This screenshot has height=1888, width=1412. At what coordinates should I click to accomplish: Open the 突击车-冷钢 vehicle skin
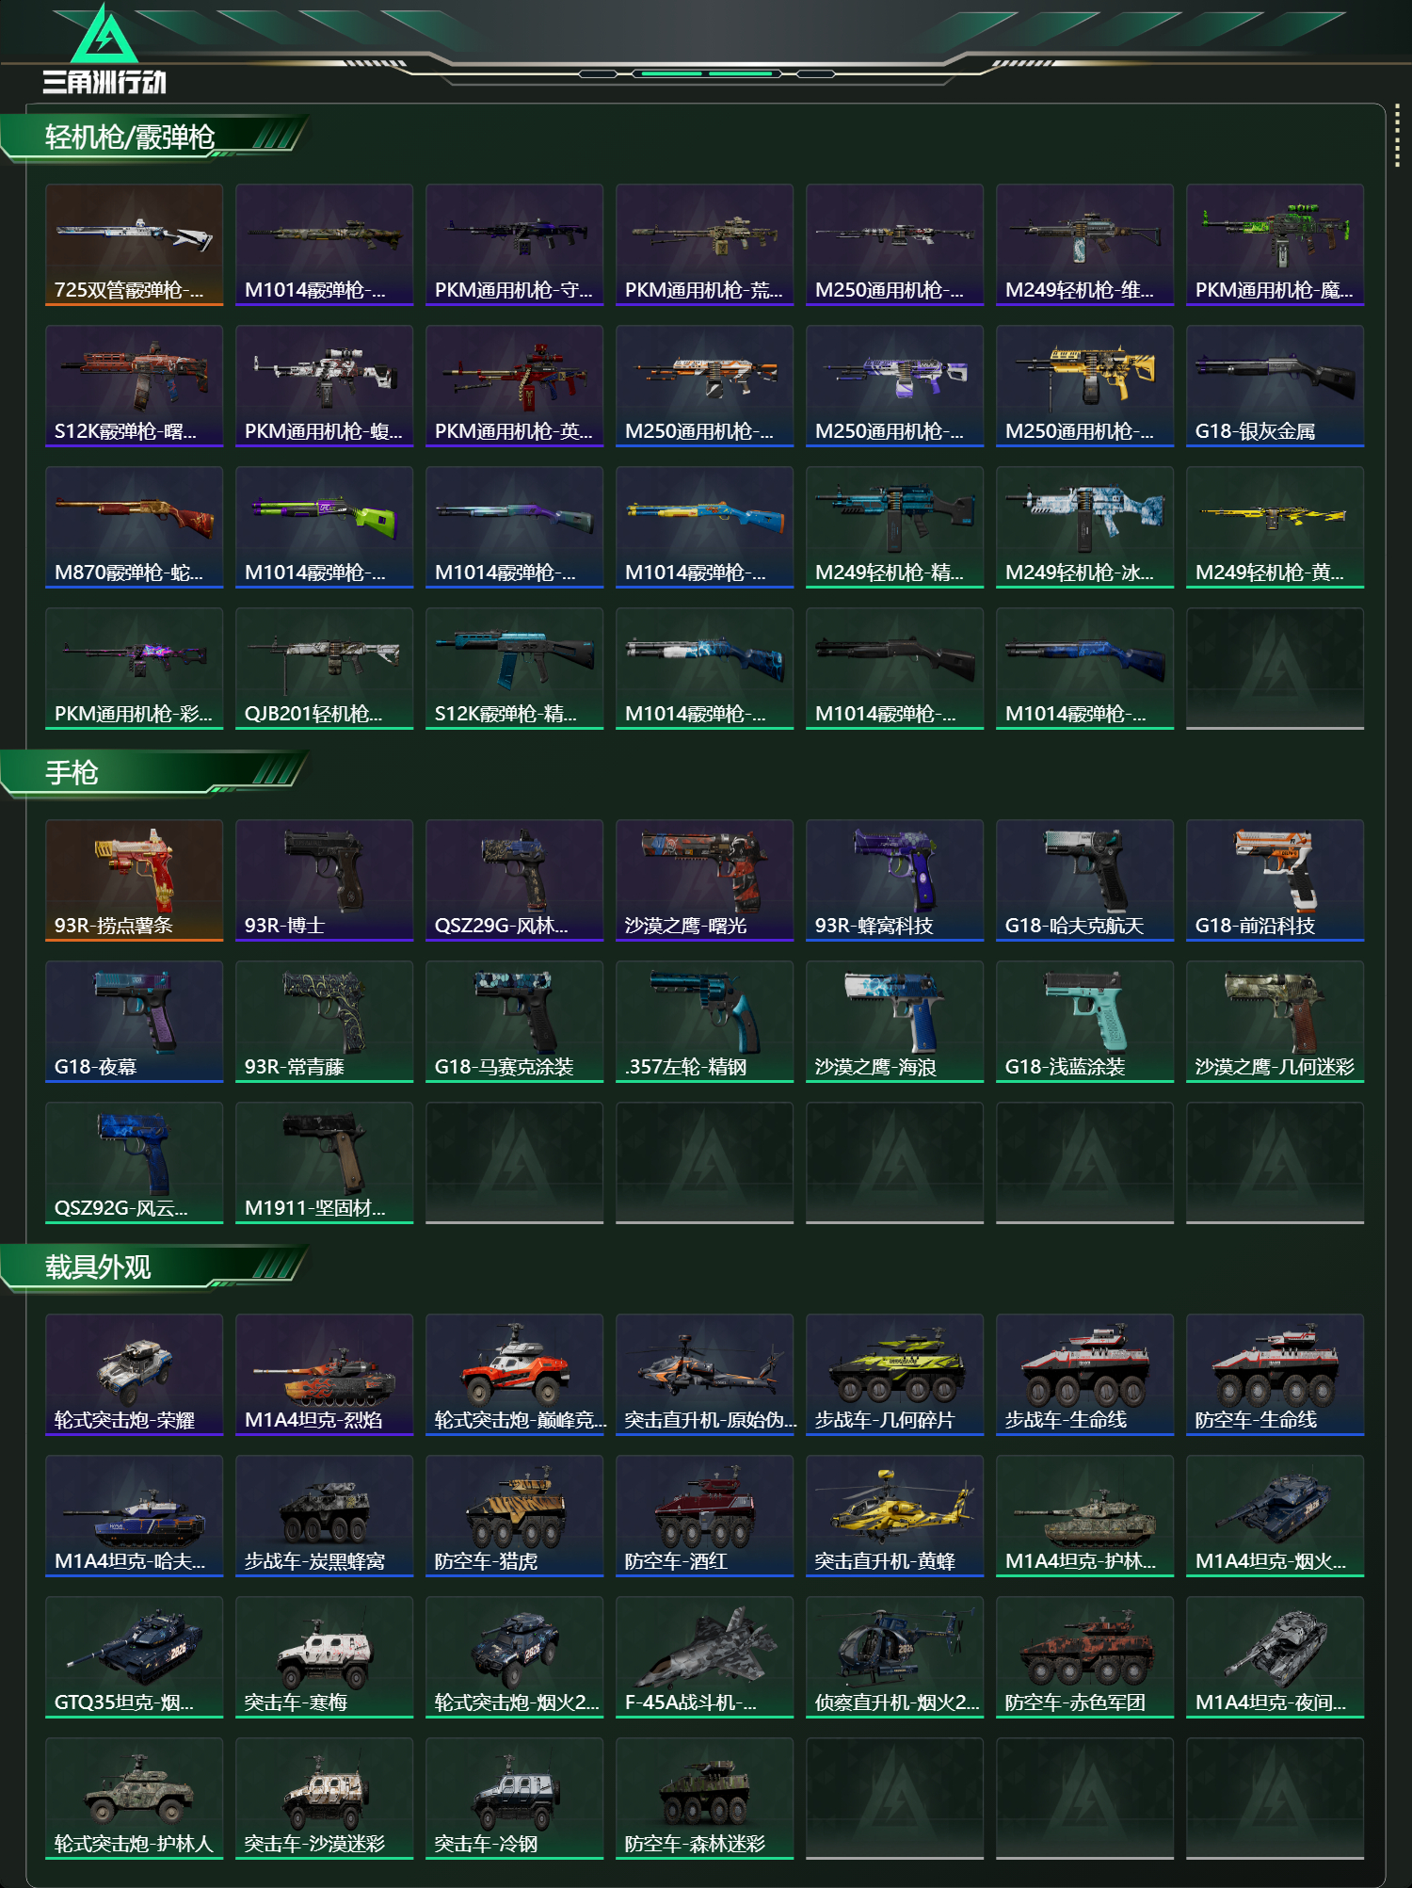pos(514,1798)
